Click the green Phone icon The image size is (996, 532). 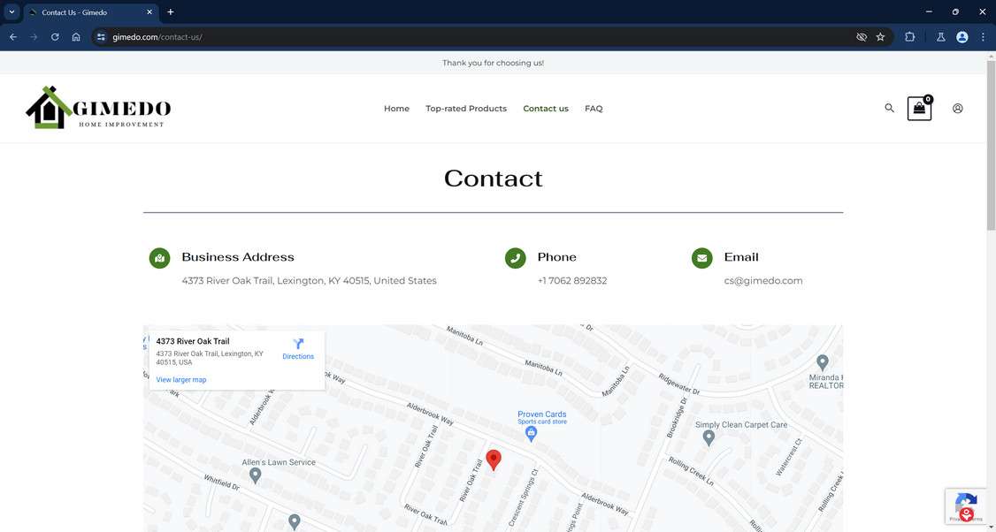[x=515, y=258]
